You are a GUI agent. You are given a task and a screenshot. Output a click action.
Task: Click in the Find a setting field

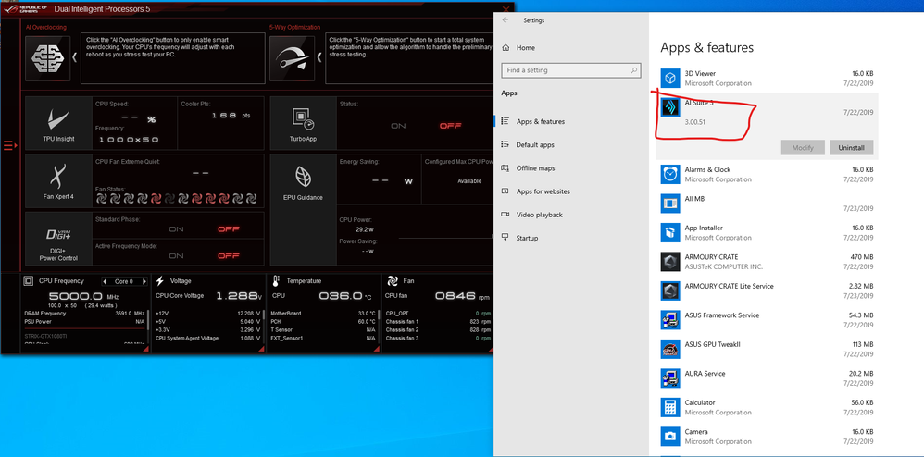point(570,70)
